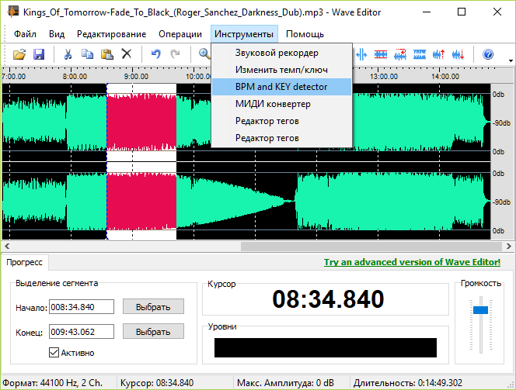Click the scrollbar left arrow
Image resolution: width=516 pixels, height=390 pixels.
pyautogui.click(x=7, y=246)
